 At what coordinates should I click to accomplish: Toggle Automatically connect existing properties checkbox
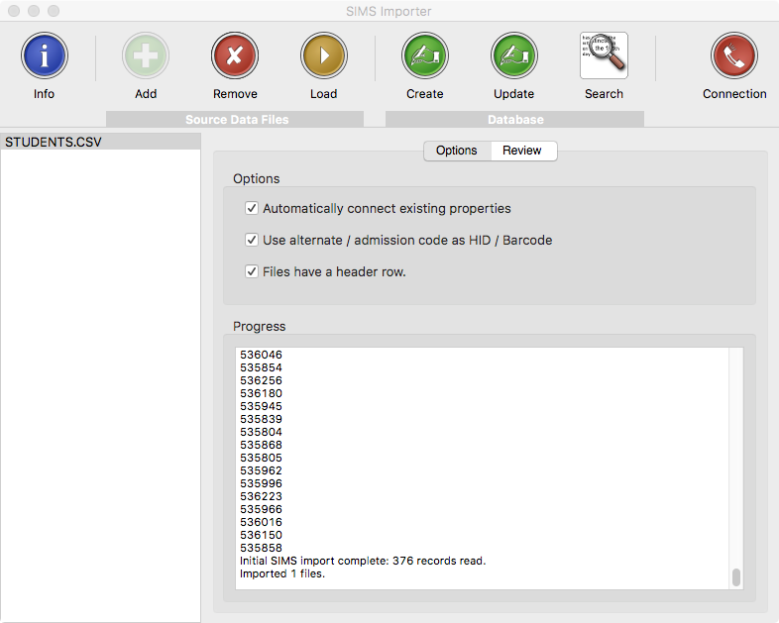[x=252, y=208]
